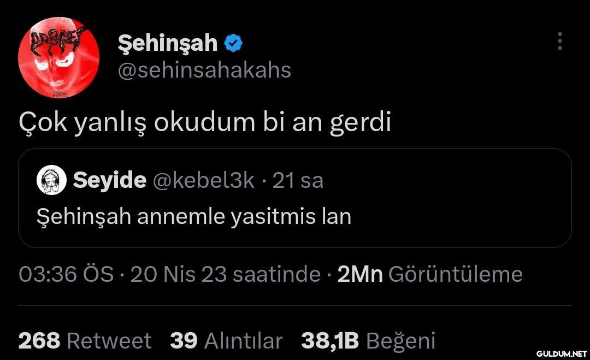Open the three-dot more options menu
590x360 pixels.
pos(559,42)
